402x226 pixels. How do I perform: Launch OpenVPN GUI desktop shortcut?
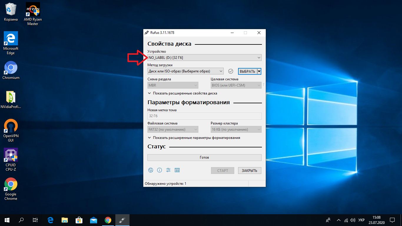point(11,131)
